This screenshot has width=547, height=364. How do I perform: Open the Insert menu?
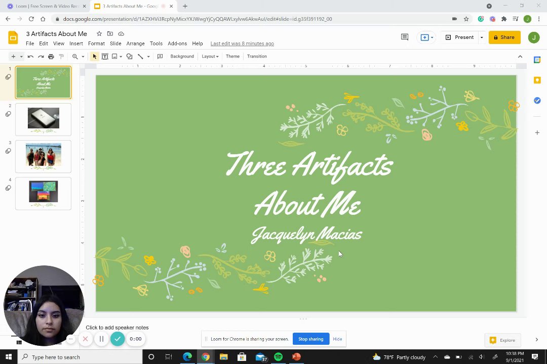[76, 43]
